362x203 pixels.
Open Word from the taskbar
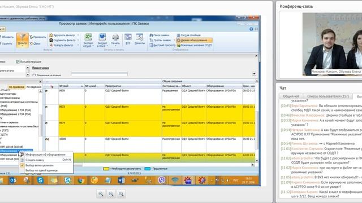coord(121,180)
